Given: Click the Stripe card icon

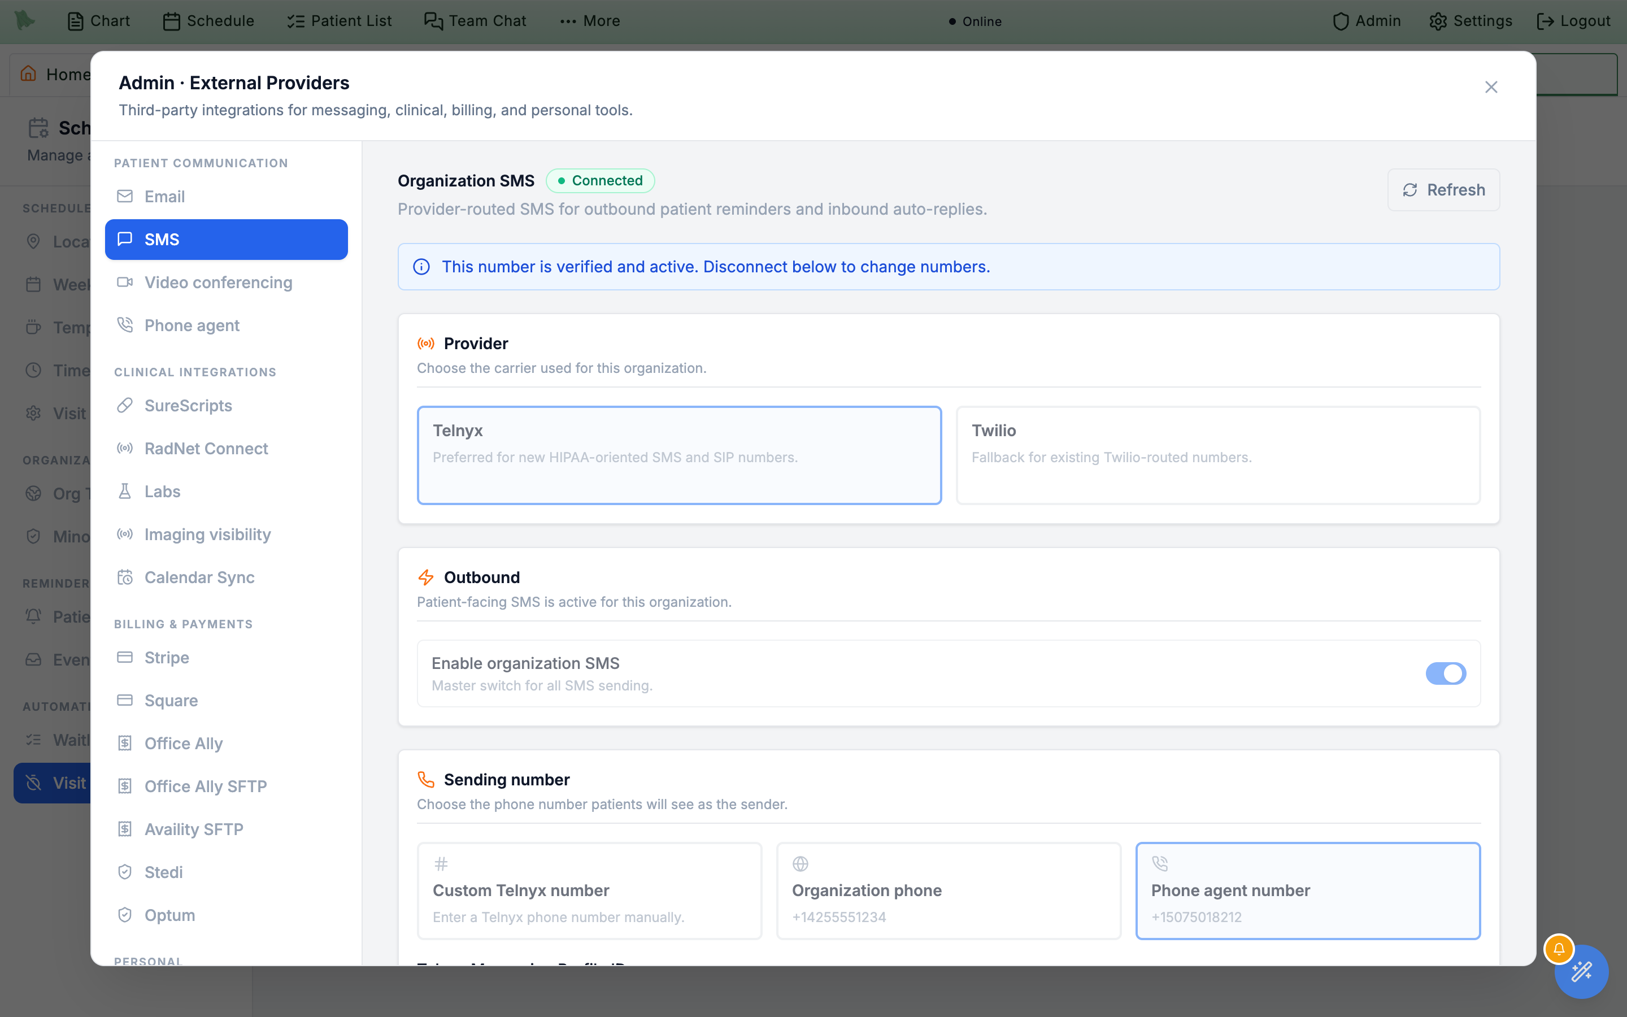Looking at the screenshot, I should (x=124, y=657).
